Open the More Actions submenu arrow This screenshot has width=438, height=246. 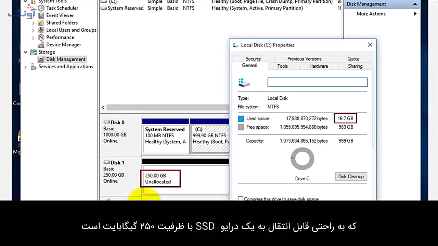tap(415, 14)
